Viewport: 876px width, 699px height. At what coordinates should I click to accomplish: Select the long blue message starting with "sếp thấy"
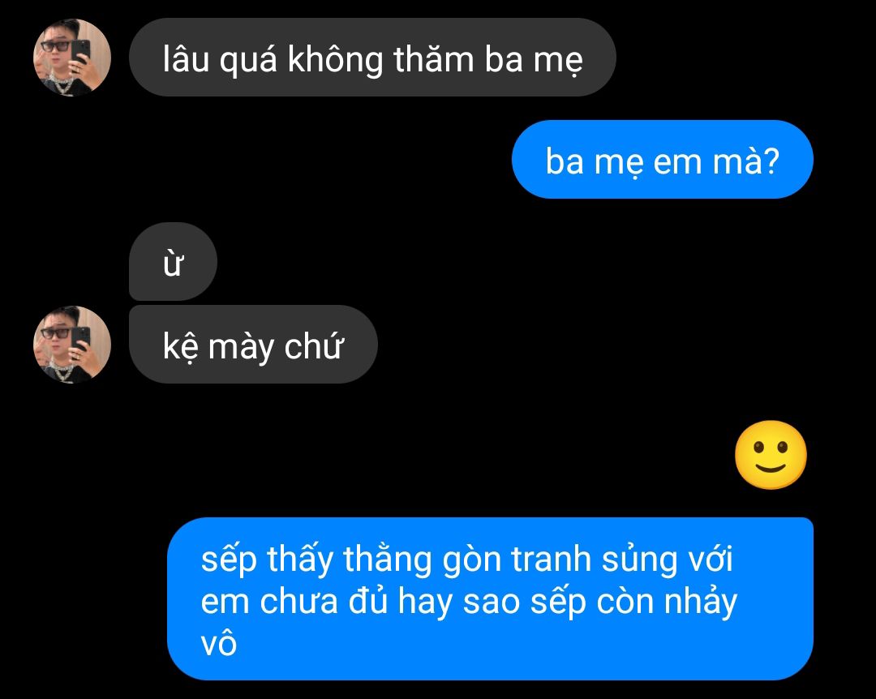(x=490, y=599)
